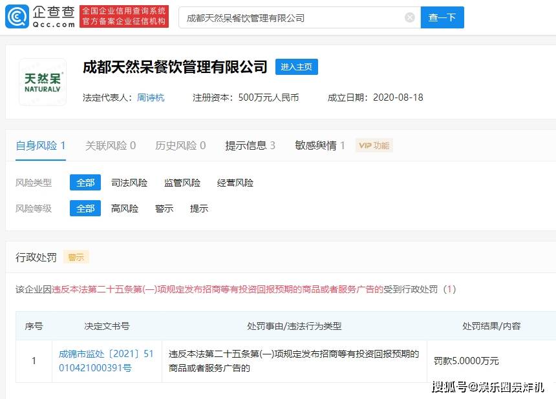The height and width of the screenshot is (399, 556).
Task: Filter risk type by 经营风险
Action: pos(235,183)
